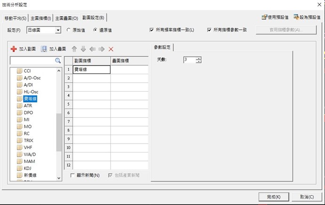Click the 加入疊圖 overlay icon
The height and width of the screenshot is (205, 325).
44,49
